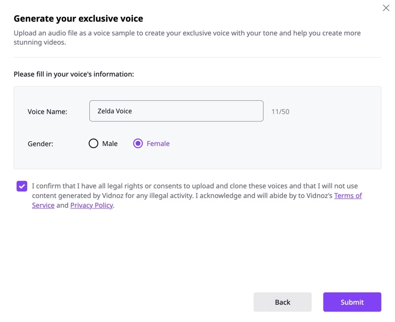Click the Female label next to its radio
The image size is (395, 322).
[158, 144]
